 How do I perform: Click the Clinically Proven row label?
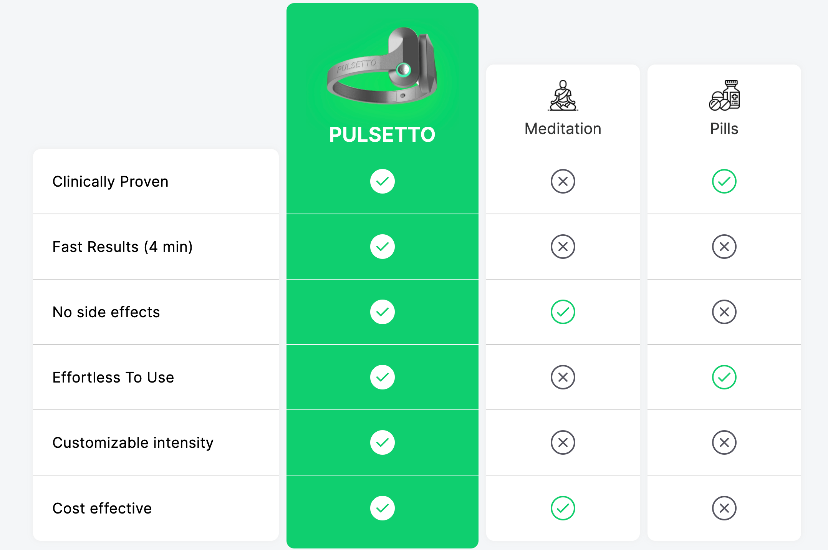point(111,182)
